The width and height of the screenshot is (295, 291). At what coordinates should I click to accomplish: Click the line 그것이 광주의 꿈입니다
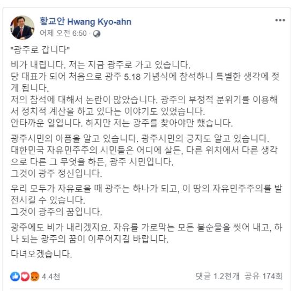pyautogui.click(x=56, y=212)
